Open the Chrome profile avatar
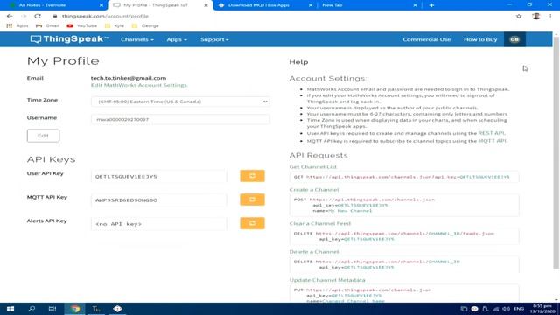 click(x=535, y=16)
